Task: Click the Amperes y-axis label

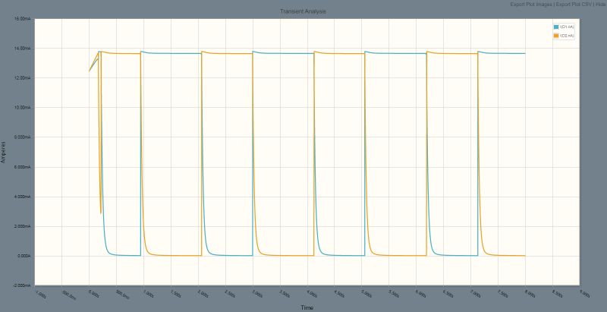Action: 4,152
